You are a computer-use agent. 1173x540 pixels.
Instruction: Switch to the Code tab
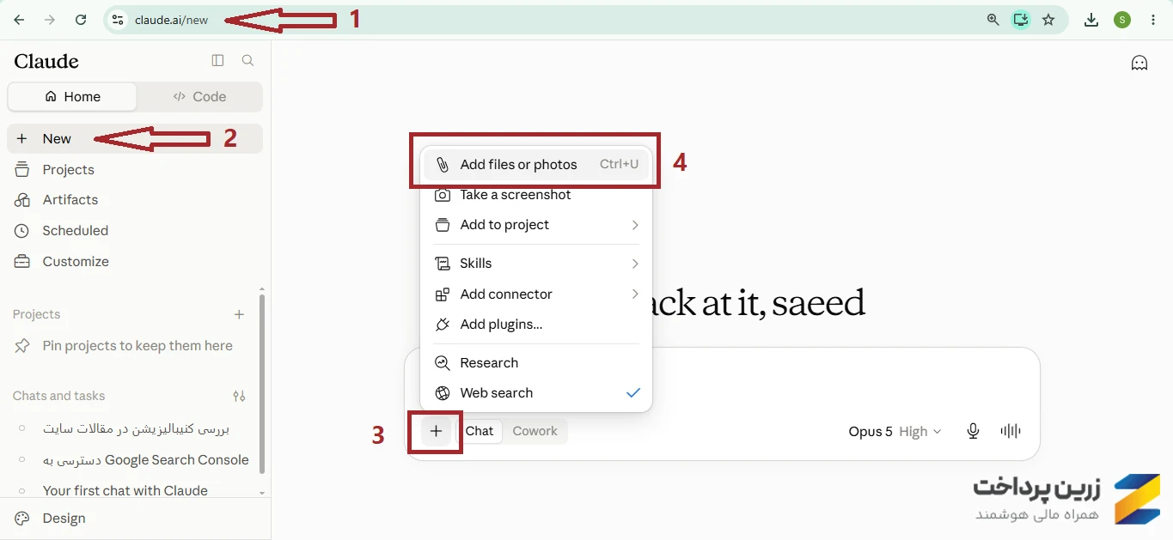(199, 97)
